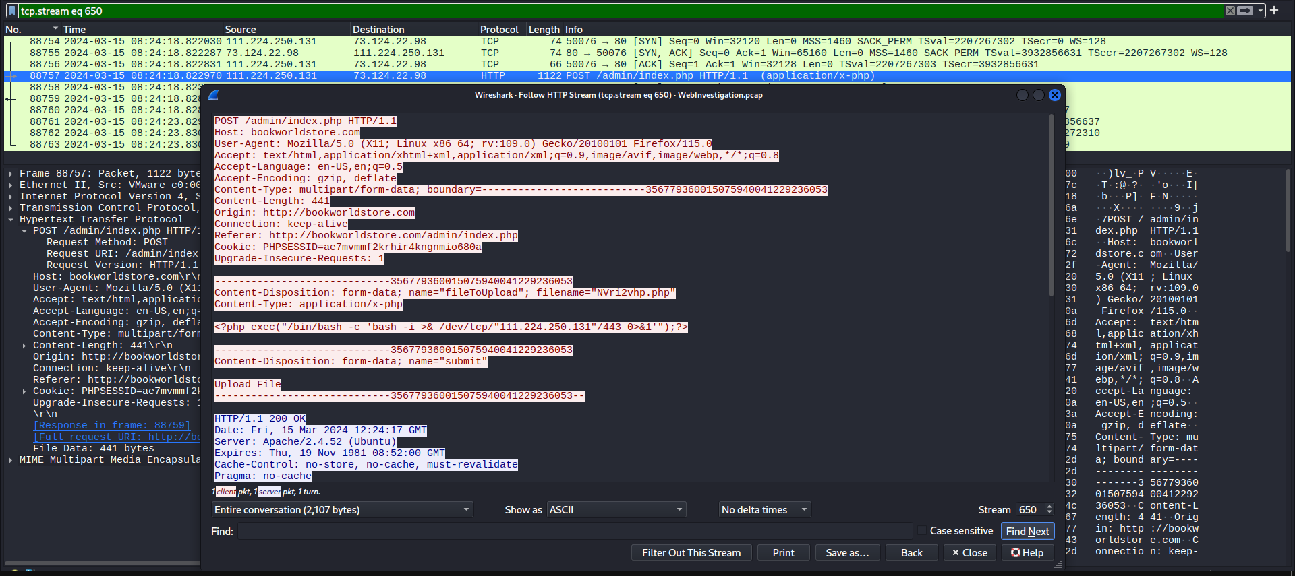Screen dimensions: 1295x576
Task: Clear the display filter with the X icon
Action: [x=1230, y=11]
